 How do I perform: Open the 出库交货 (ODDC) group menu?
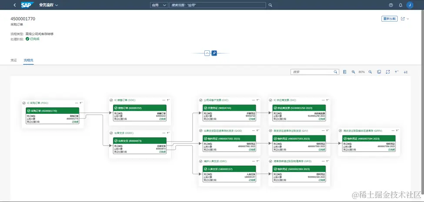tap(164, 133)
